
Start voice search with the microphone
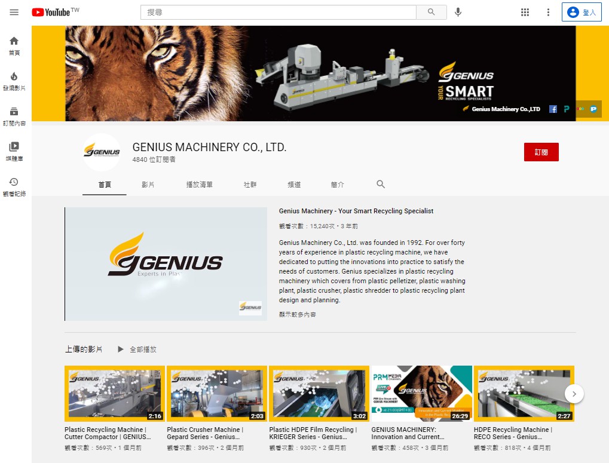coord(458,13)
